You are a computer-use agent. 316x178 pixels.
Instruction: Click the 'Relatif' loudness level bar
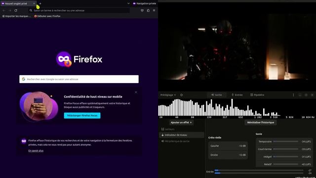pos(286,164)
